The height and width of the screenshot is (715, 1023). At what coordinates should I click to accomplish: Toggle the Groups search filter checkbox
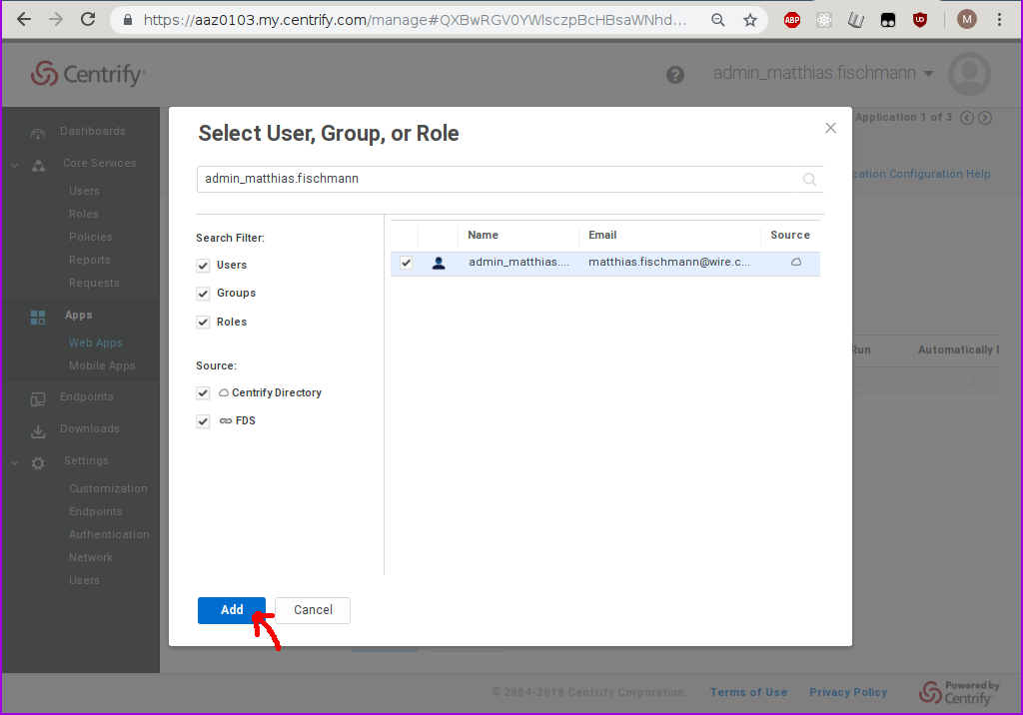204,294
